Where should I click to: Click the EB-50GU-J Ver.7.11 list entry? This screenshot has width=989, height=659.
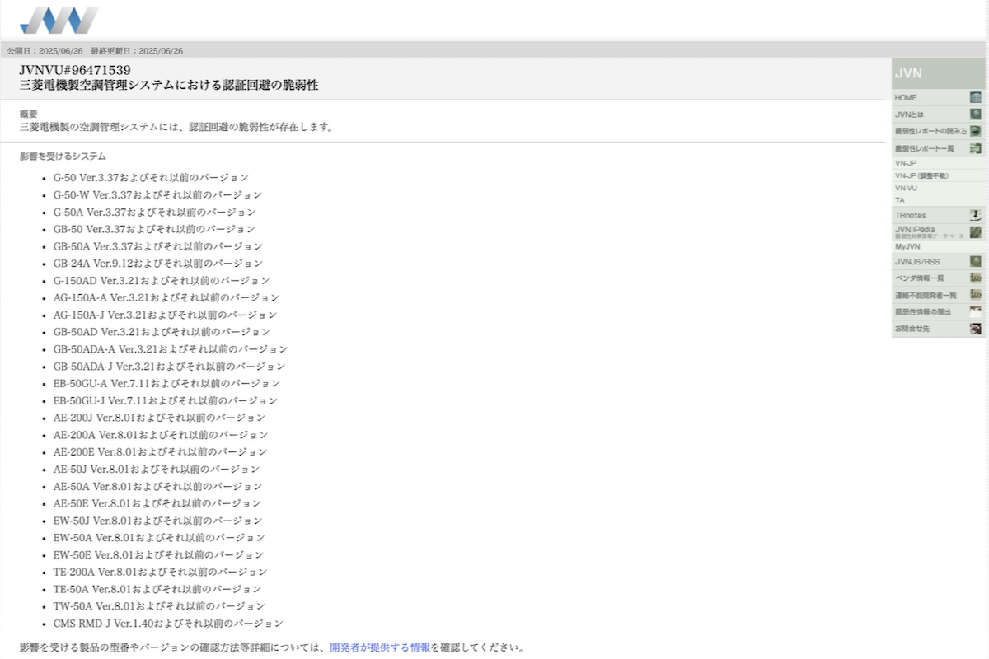pos(166,401)
